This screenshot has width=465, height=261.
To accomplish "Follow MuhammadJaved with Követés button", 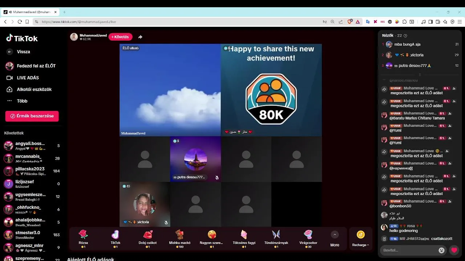I will [x=120, y=37].
